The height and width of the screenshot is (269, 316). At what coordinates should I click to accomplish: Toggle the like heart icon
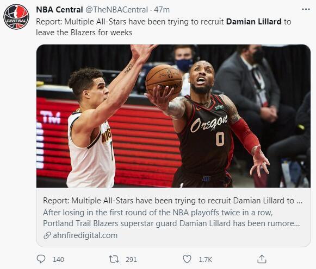click(x=187, y=259)
